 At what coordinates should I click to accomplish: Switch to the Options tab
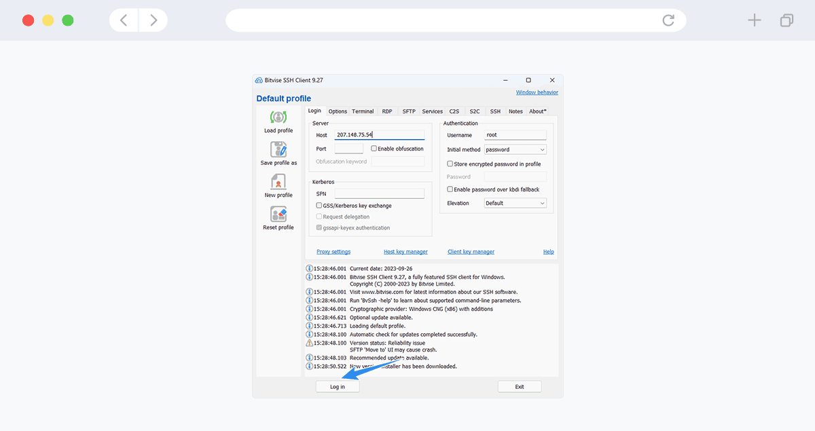pos(338,111)
